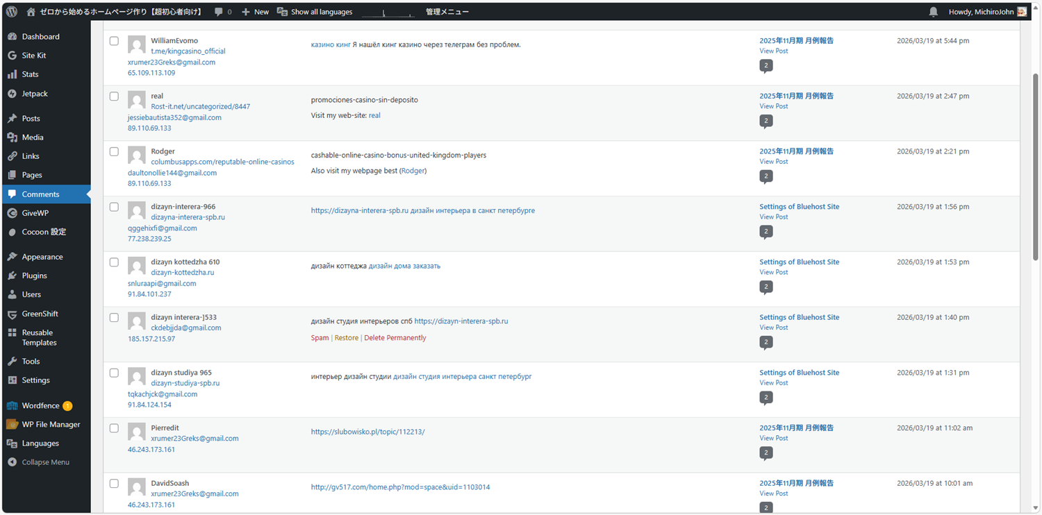Select the WilliamEvomo comment checkbox
Image resolution: width=1042 pixels, height=515 pixels.
tap(114, 41)
